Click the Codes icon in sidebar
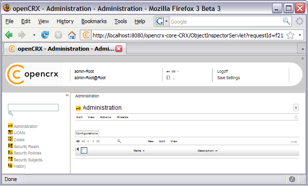Screen dimensions: 308x186 (x=10, y=139)
